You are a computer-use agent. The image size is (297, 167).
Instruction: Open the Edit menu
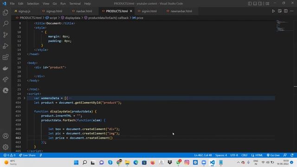pyautogui.click(x=20, y=4)
